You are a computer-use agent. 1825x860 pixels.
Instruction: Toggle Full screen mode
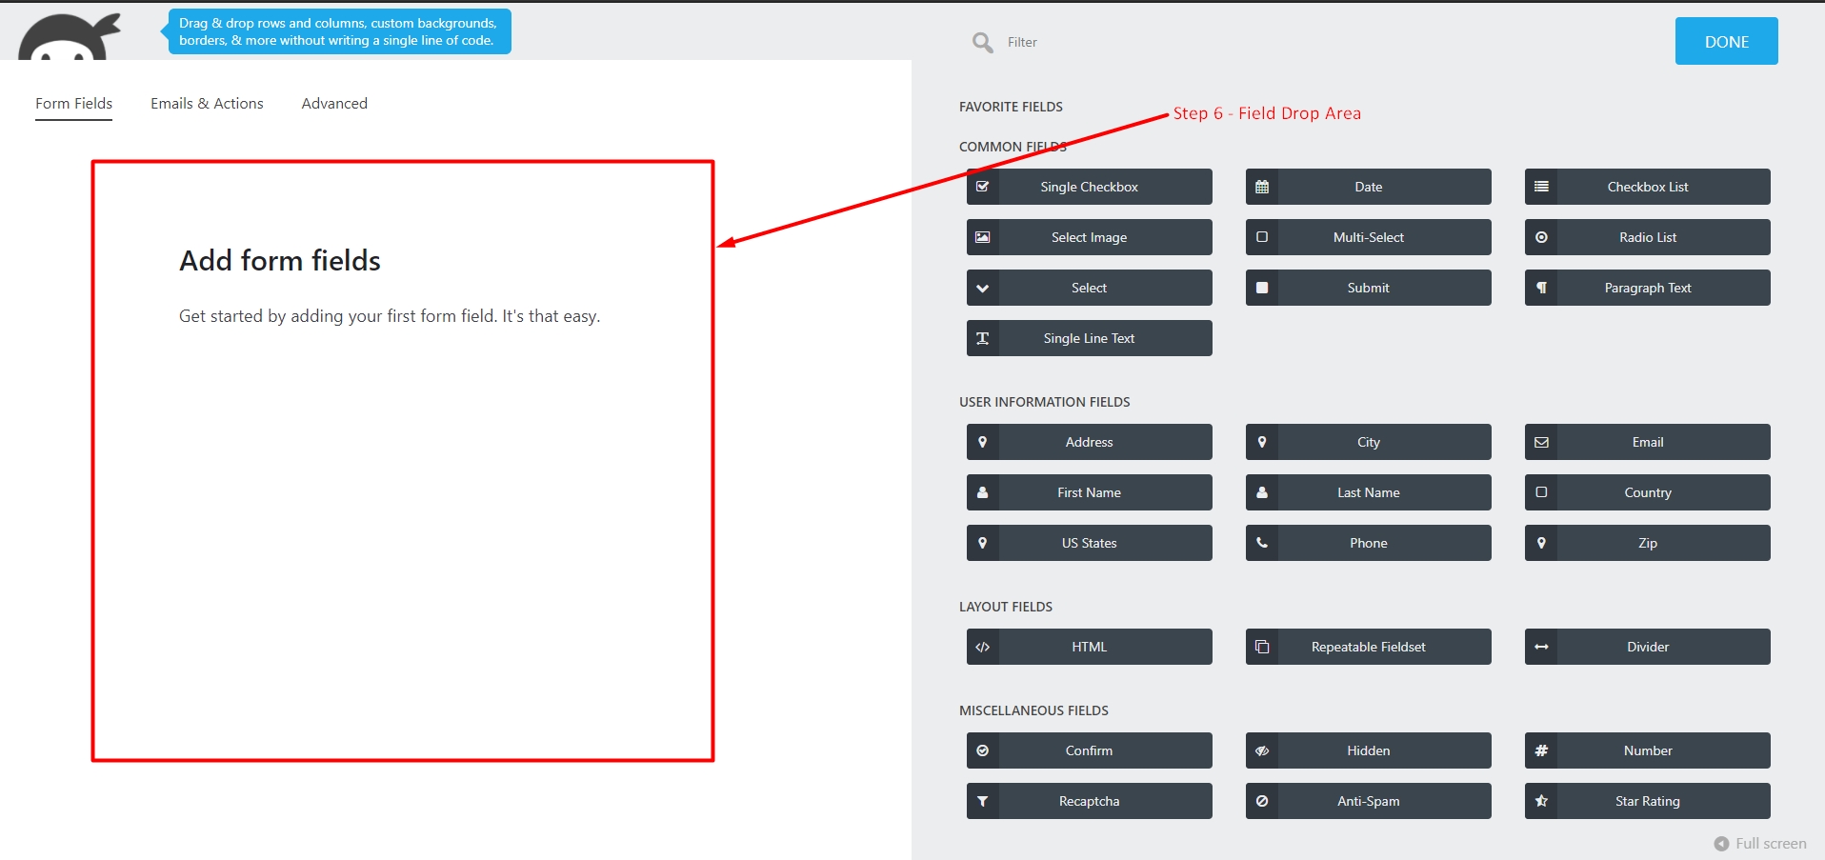[1760, 844]
